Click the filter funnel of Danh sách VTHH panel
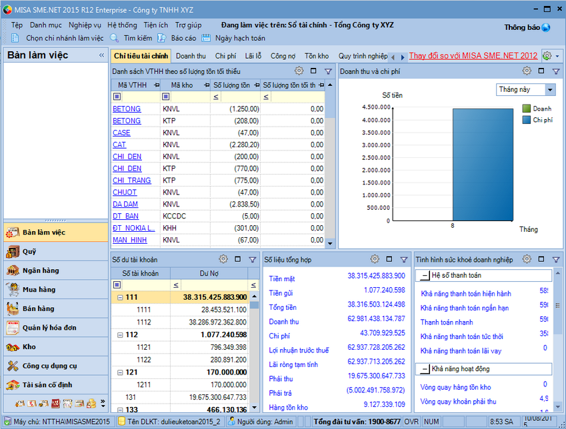Image resolution: width=566 pixels, height=429 pixels. point(328,71)
